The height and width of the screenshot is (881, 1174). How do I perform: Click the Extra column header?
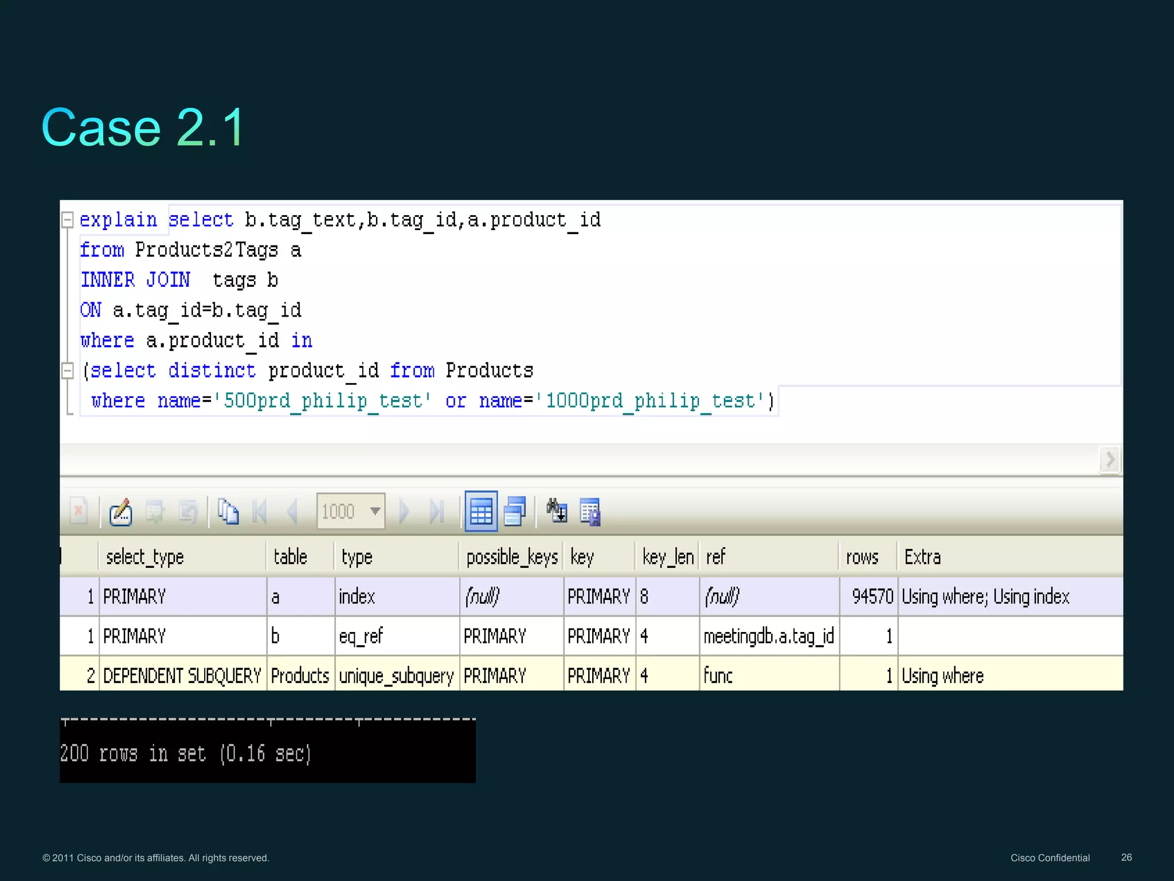pos(922,557)
